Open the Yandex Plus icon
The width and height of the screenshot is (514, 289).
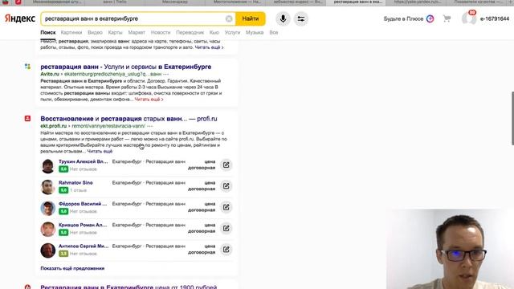(430, 19)
